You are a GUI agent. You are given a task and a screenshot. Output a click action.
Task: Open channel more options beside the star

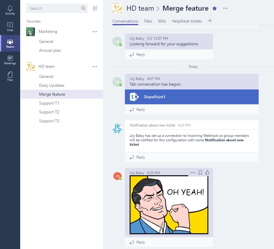tap(225, 8)
